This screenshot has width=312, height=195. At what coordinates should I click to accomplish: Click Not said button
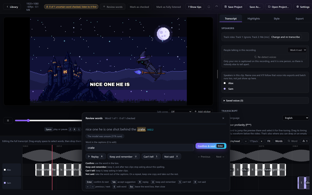click(172, 157)
